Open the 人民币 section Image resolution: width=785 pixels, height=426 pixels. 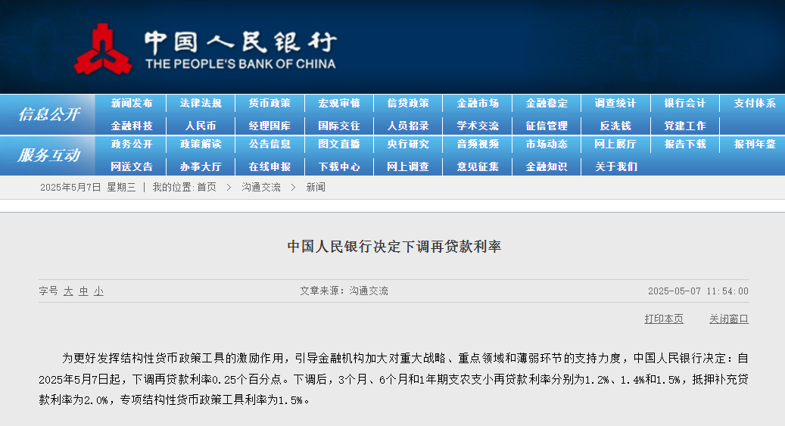[201, 126]
